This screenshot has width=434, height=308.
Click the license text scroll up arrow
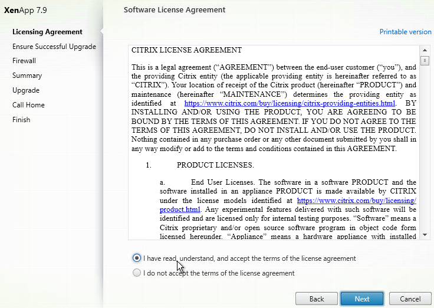pos(425,50)
